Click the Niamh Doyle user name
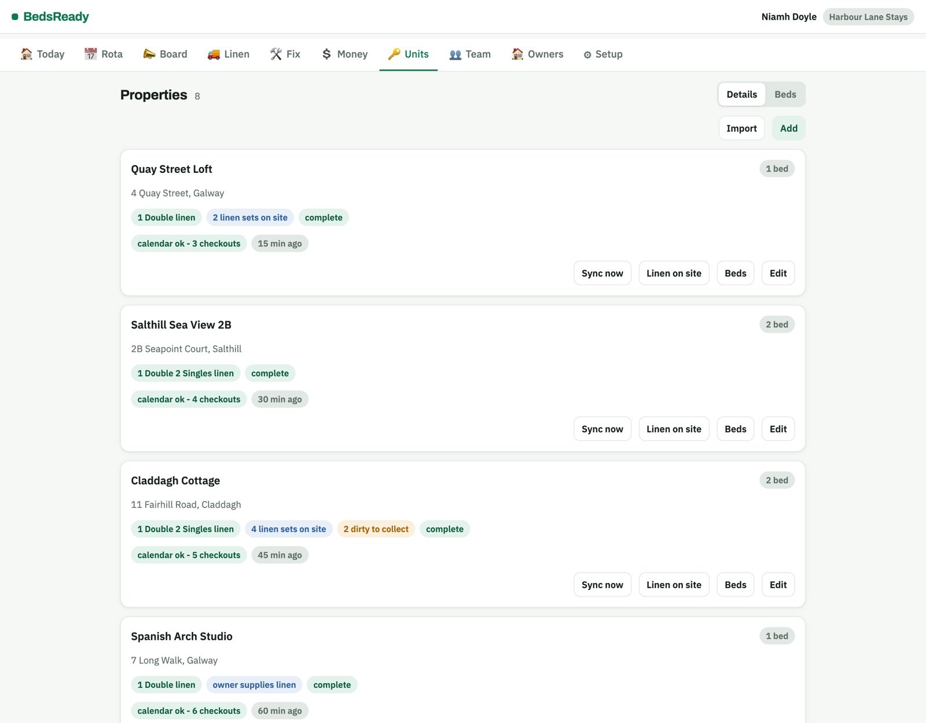This screenshot has height=723, width=926. pyautogui.click(x=789, y=17)
